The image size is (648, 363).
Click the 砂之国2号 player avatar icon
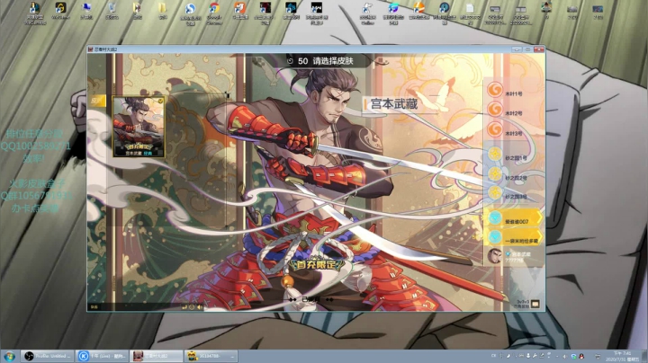[x=494, y=173]
